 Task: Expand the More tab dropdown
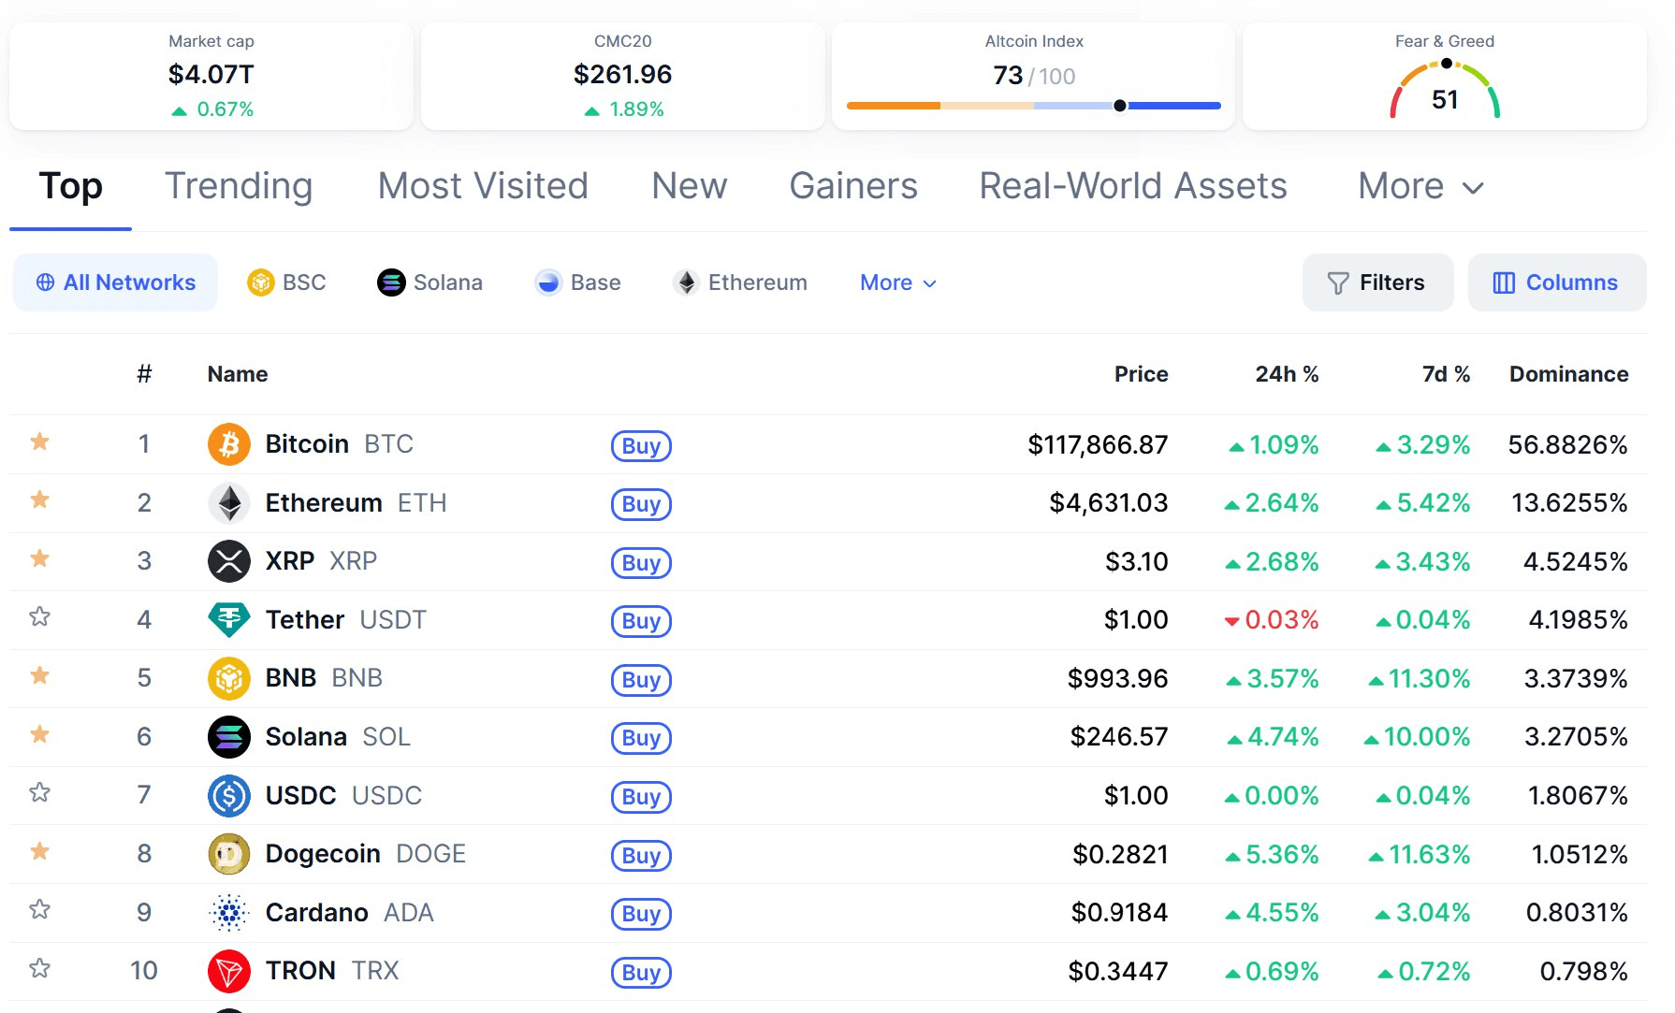tap(1420, 186)
